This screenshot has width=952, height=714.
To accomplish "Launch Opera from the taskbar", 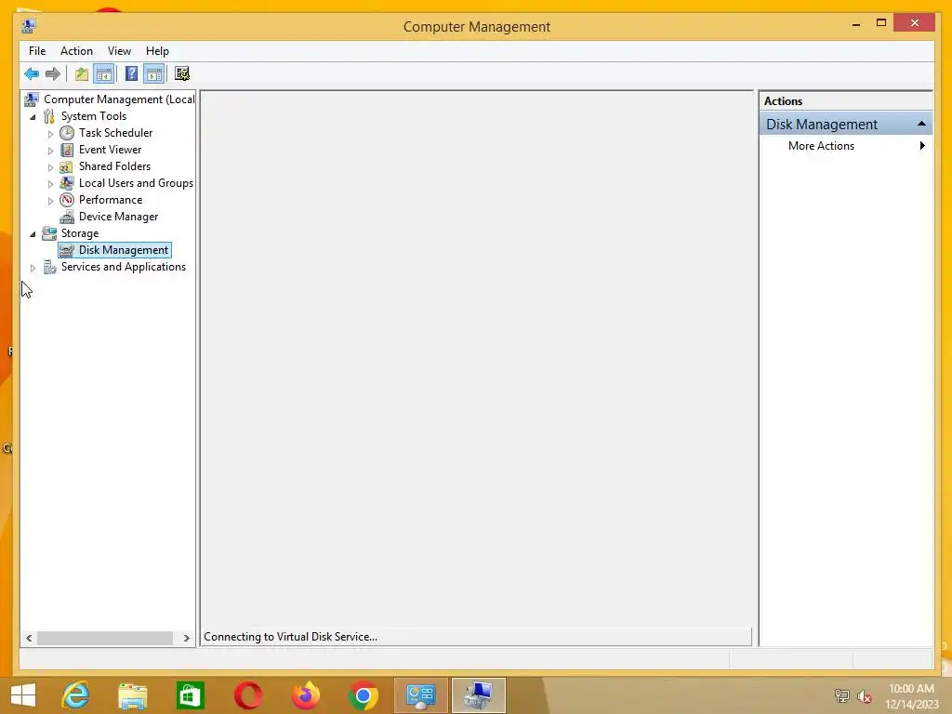I will [248, 695].
